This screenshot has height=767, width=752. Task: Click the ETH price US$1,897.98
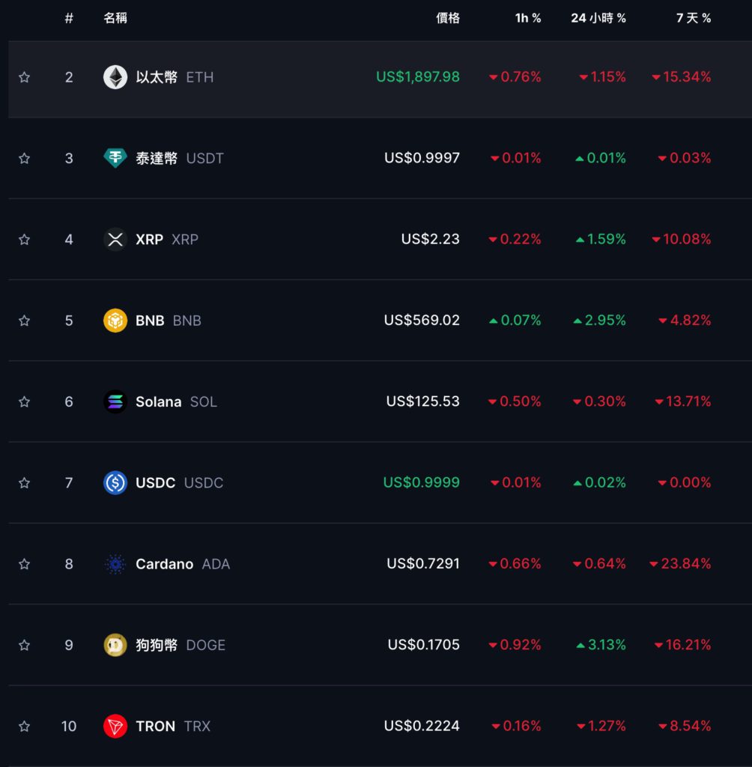click(x=418, y=77)
